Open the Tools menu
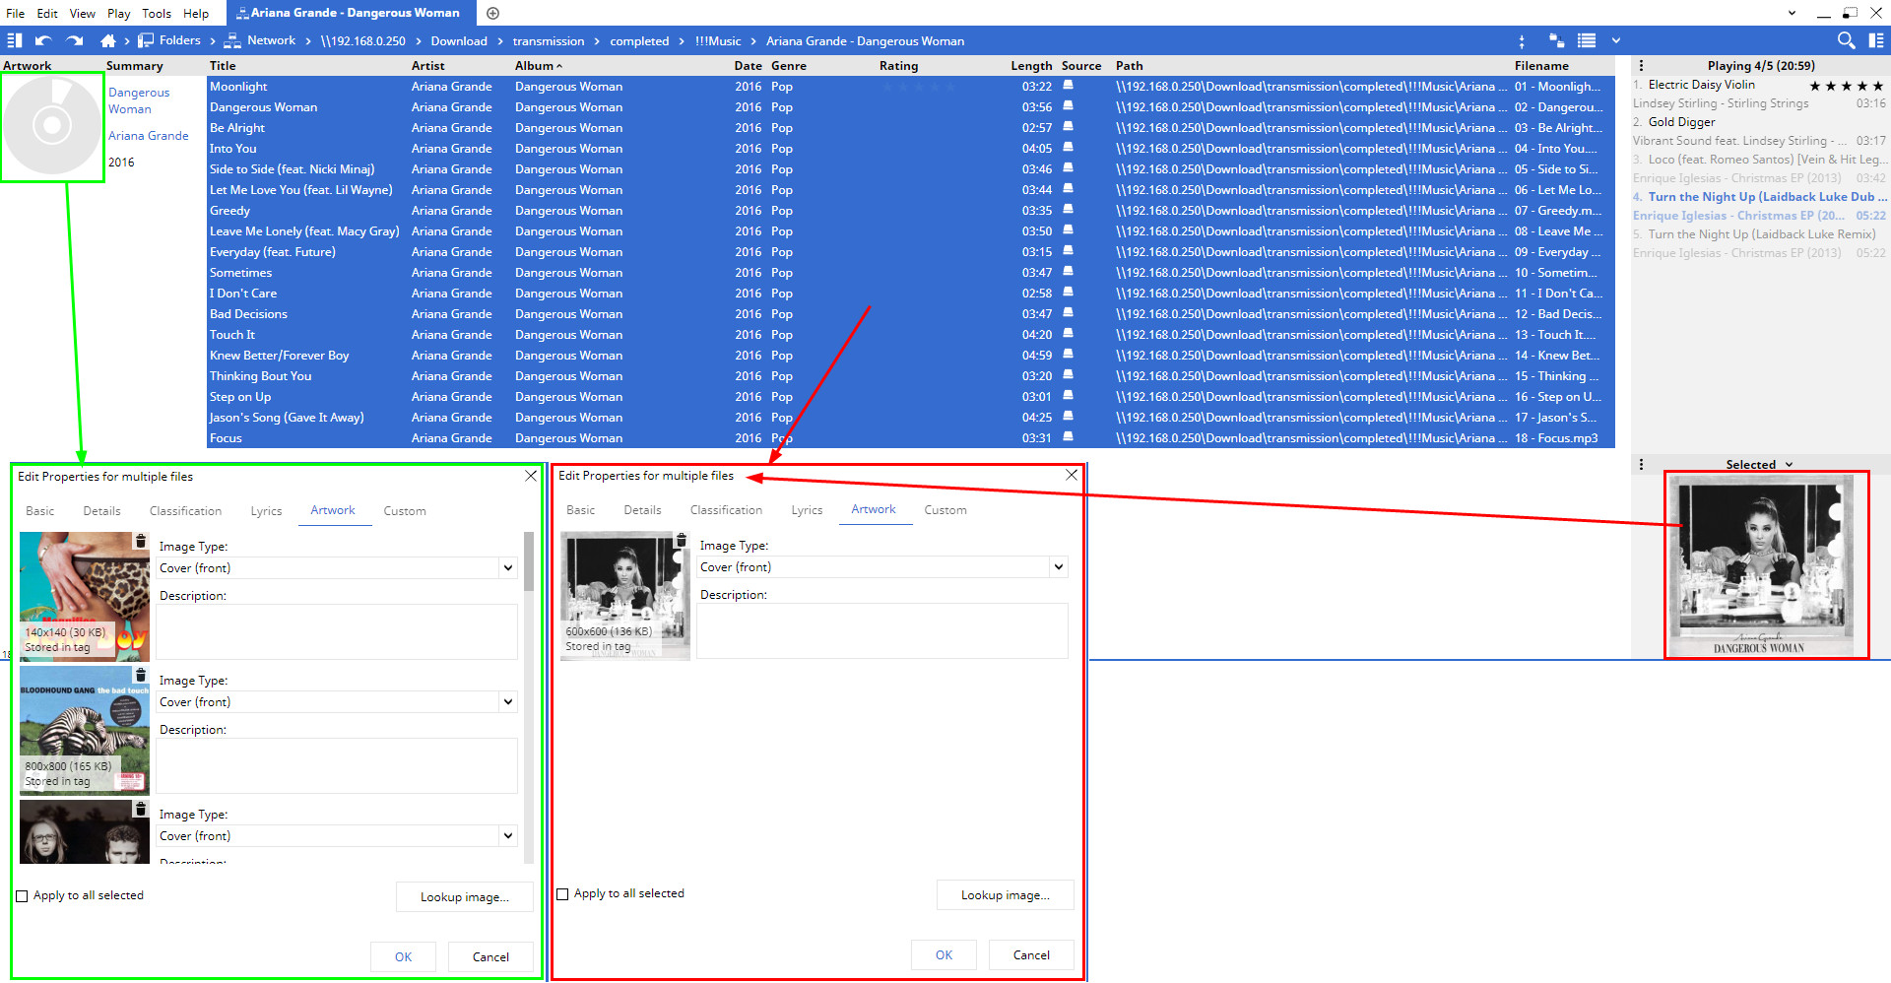Screen dimensions: 1891x983 (x=156, y=13)
